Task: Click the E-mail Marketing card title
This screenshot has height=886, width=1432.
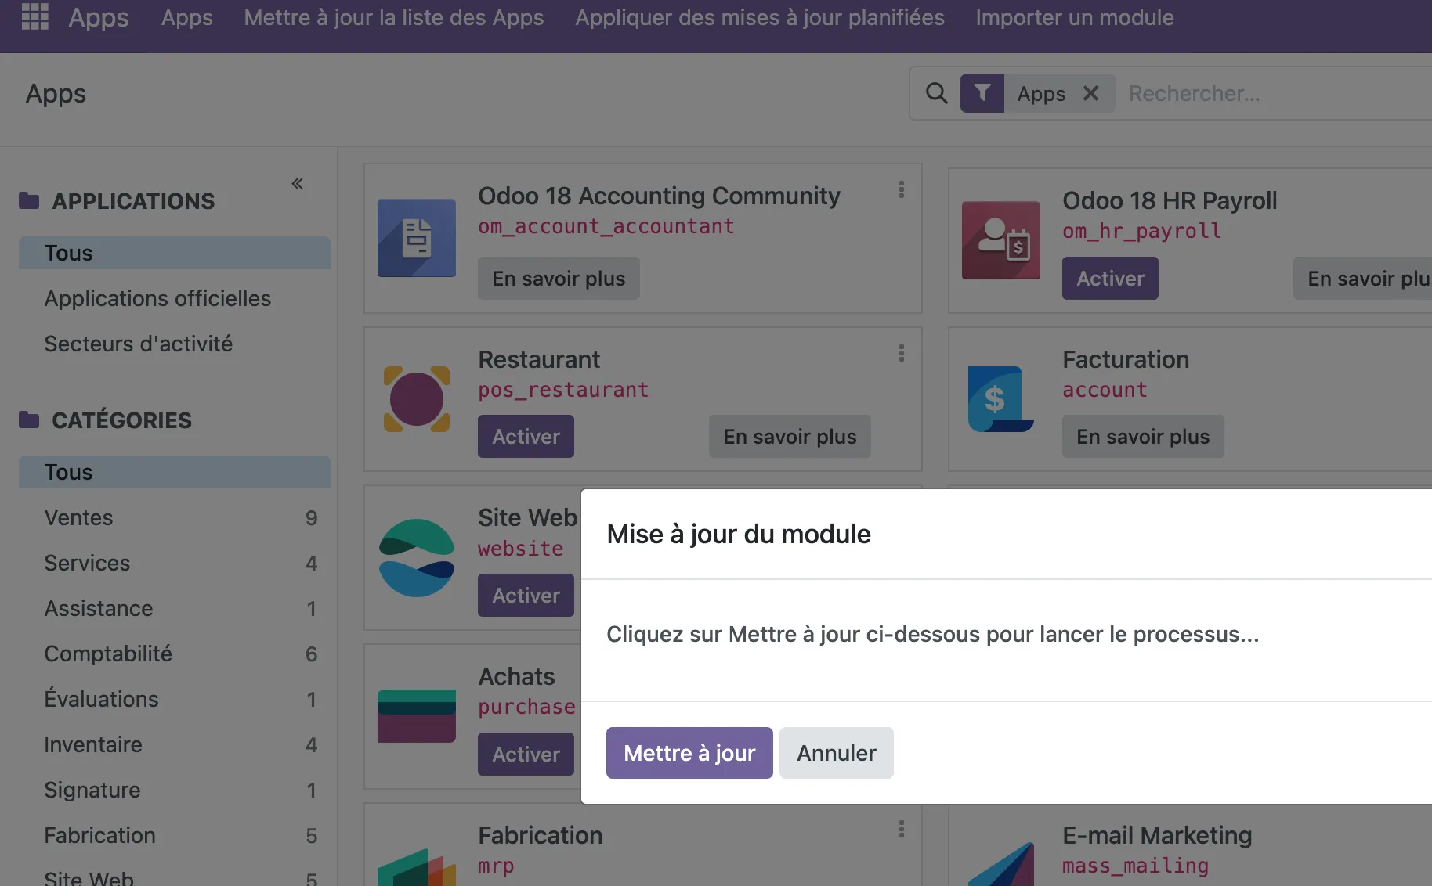Action: click(1157, 835)
